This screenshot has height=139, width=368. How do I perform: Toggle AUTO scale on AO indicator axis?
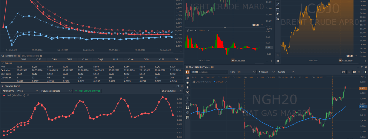(x=269, y=29)
